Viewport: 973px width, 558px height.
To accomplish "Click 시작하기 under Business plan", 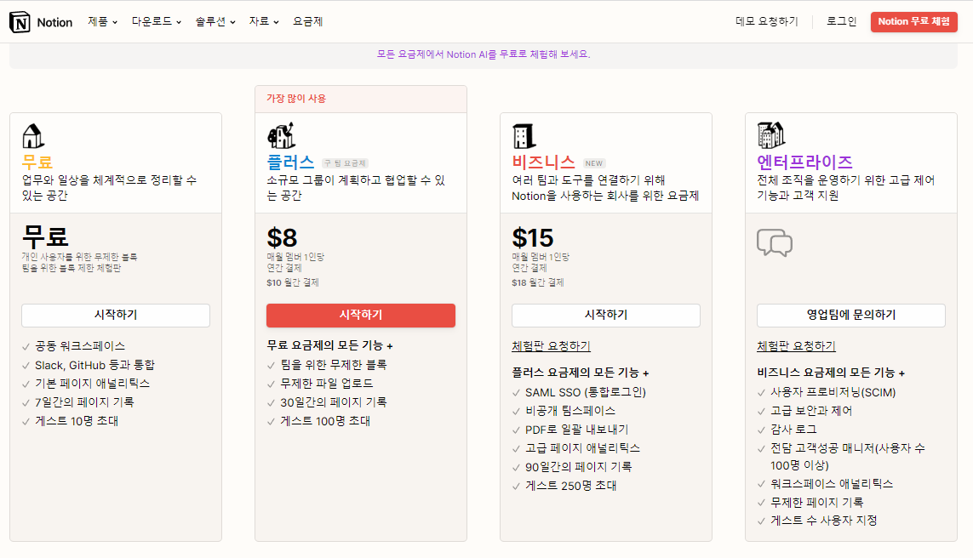I will point(605,315).
